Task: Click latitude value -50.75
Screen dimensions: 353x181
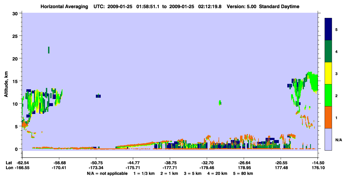Action: pos(96,163)
